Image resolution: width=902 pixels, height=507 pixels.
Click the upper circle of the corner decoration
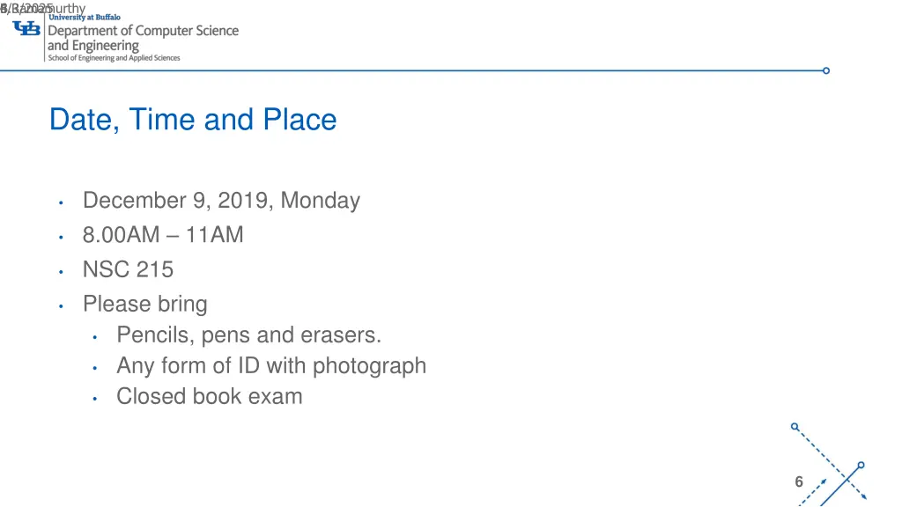point(795,427)
